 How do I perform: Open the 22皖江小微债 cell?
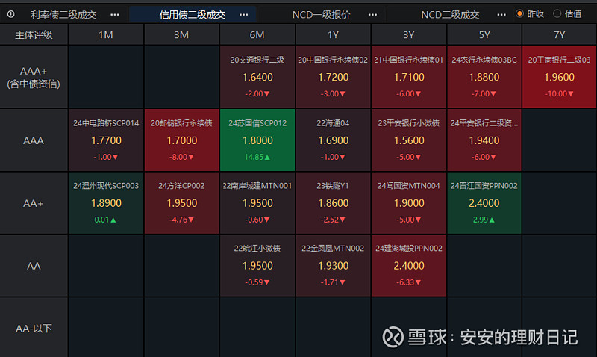[257, 266]
